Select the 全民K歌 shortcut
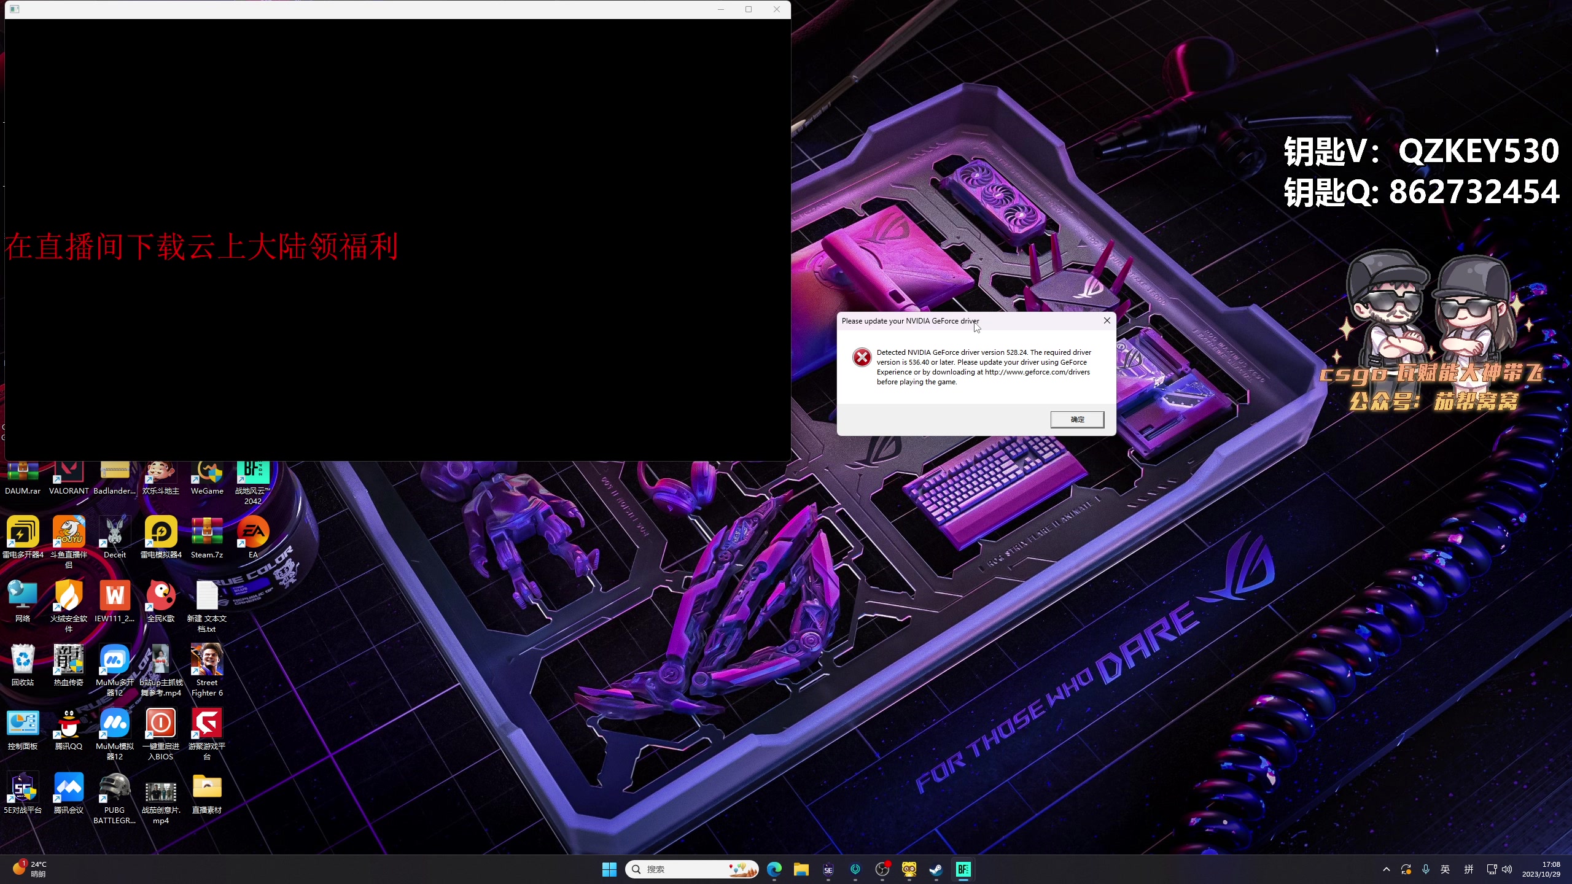 click(161, 602)
